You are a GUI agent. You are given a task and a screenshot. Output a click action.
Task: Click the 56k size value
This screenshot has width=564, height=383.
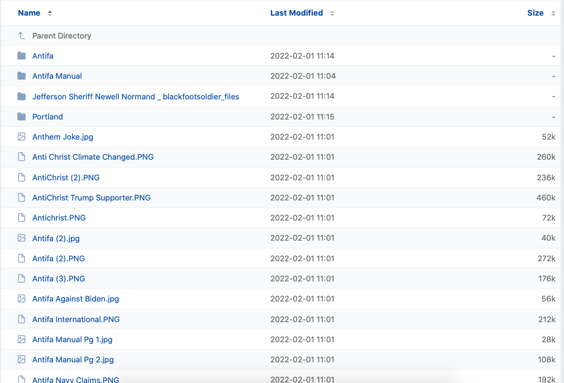click(x=548, y=299)
